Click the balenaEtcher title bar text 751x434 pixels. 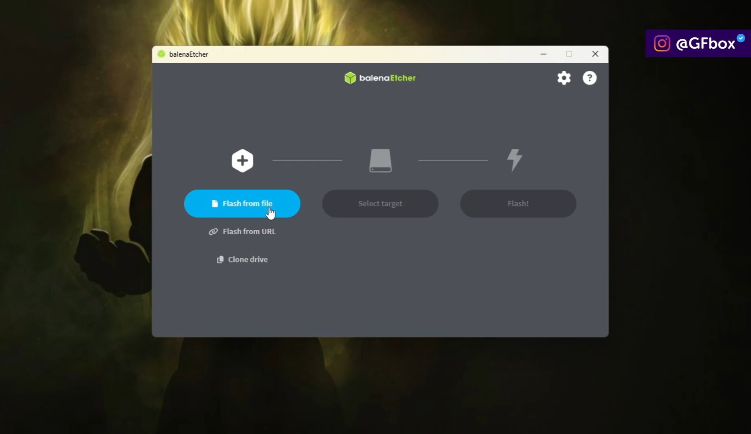point(189,54)
